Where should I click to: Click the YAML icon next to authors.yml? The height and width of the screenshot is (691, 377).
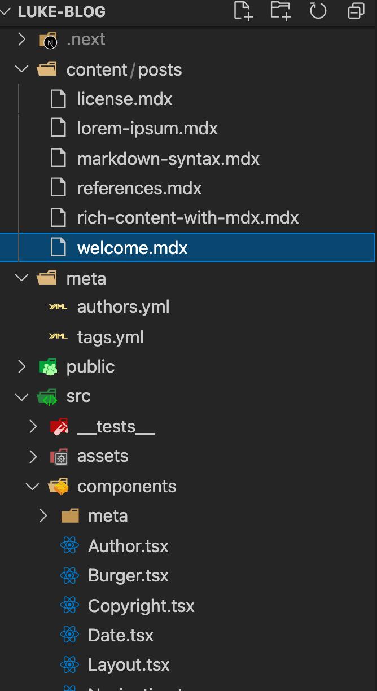tap(58, 307)
